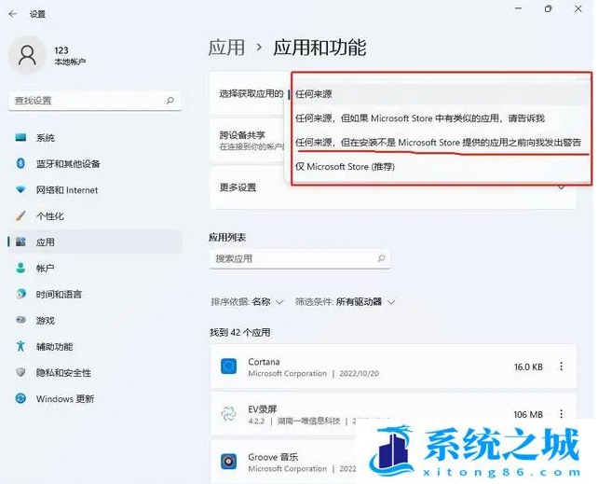
Task: Open 帐户 settings page
Action: 95,268
